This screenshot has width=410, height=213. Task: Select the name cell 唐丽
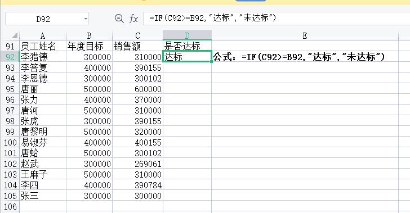pyautogui.click(x=43, y=89)
